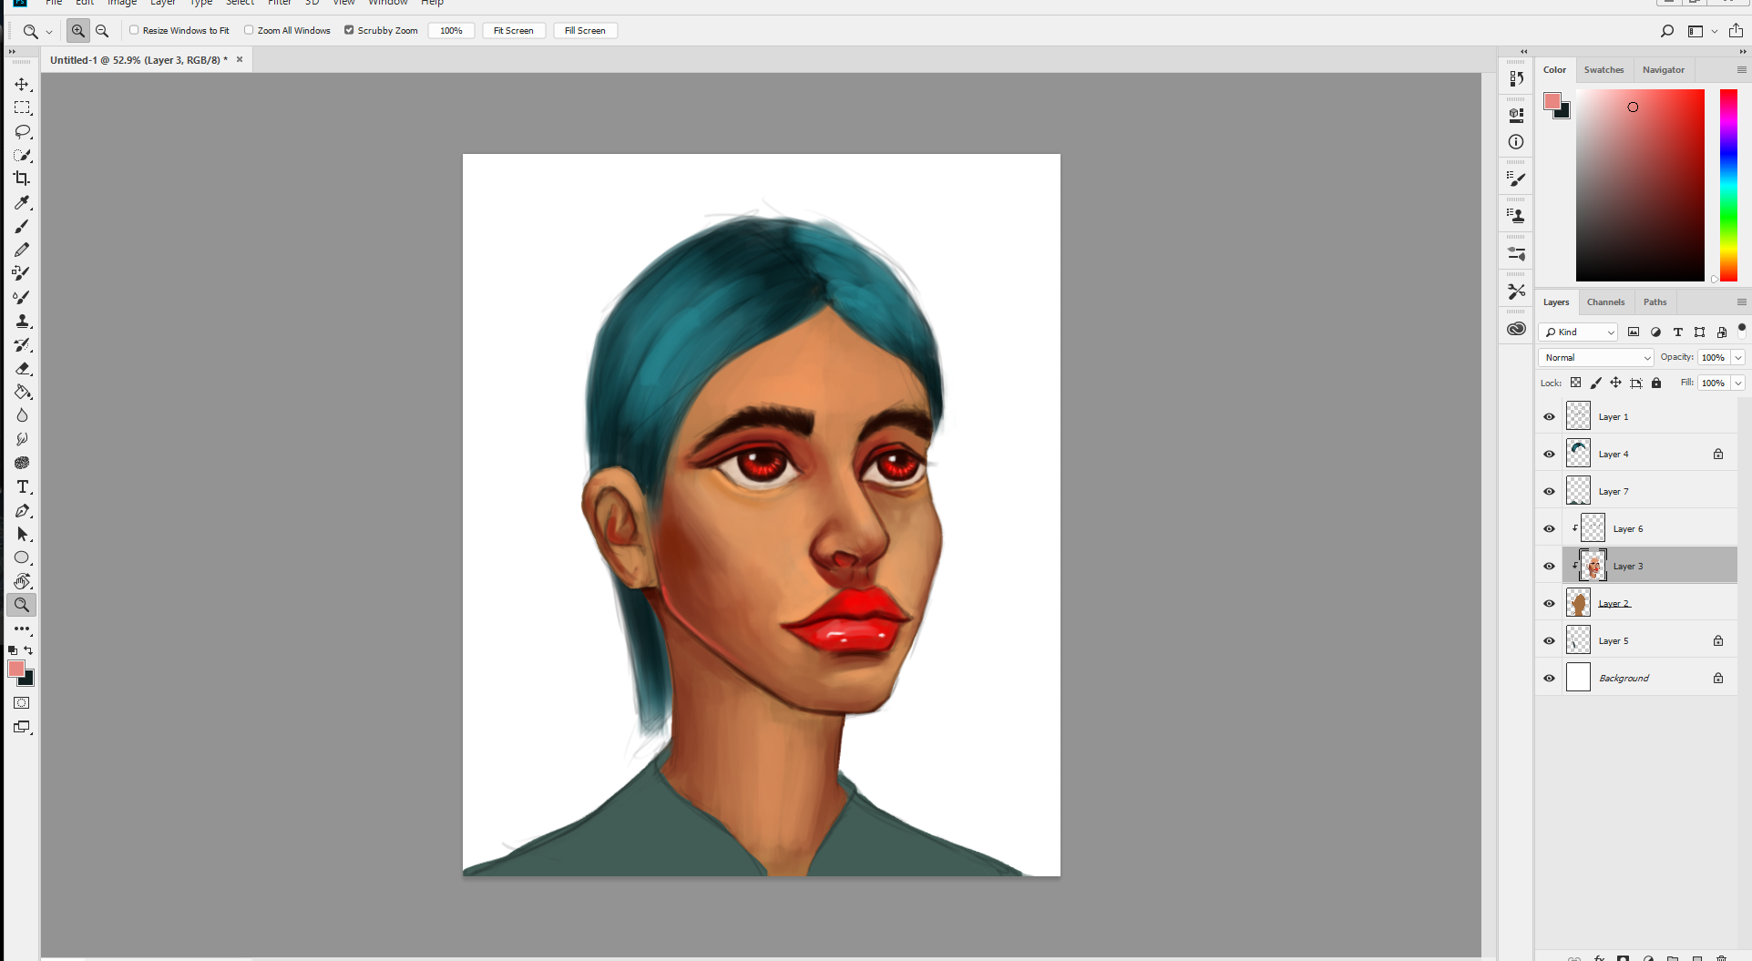Select the Rectangular Marquee tool
Image resolution: width=1752 pixels, height=961 pixels.
pyautogui.click(x=22, y=107)
